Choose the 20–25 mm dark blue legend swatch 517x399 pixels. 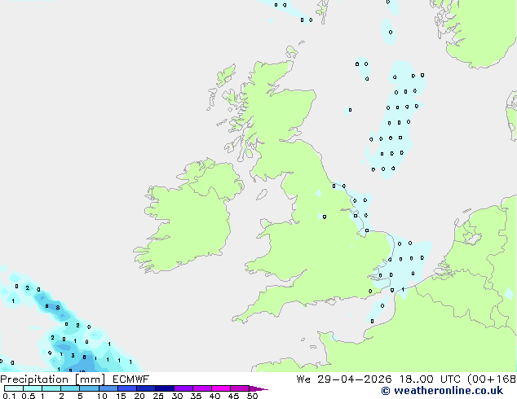coord(146,388)
